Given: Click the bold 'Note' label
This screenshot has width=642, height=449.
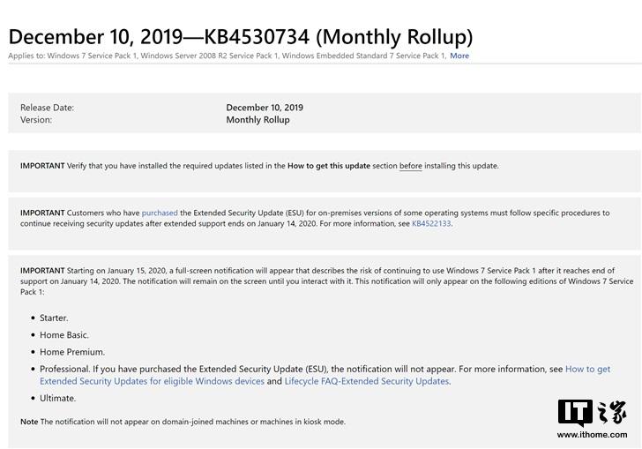Looking at the screenshot, I should 29,422.
